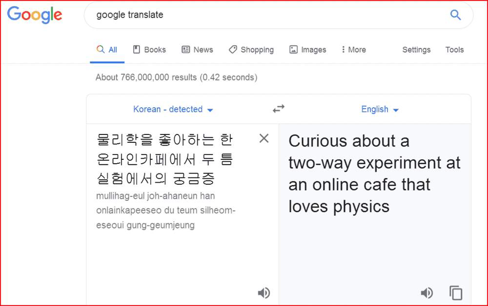Open the Shopping search tab
This screenshot has width=488, height=306.
pyautogui.click(x=251, y=50)
